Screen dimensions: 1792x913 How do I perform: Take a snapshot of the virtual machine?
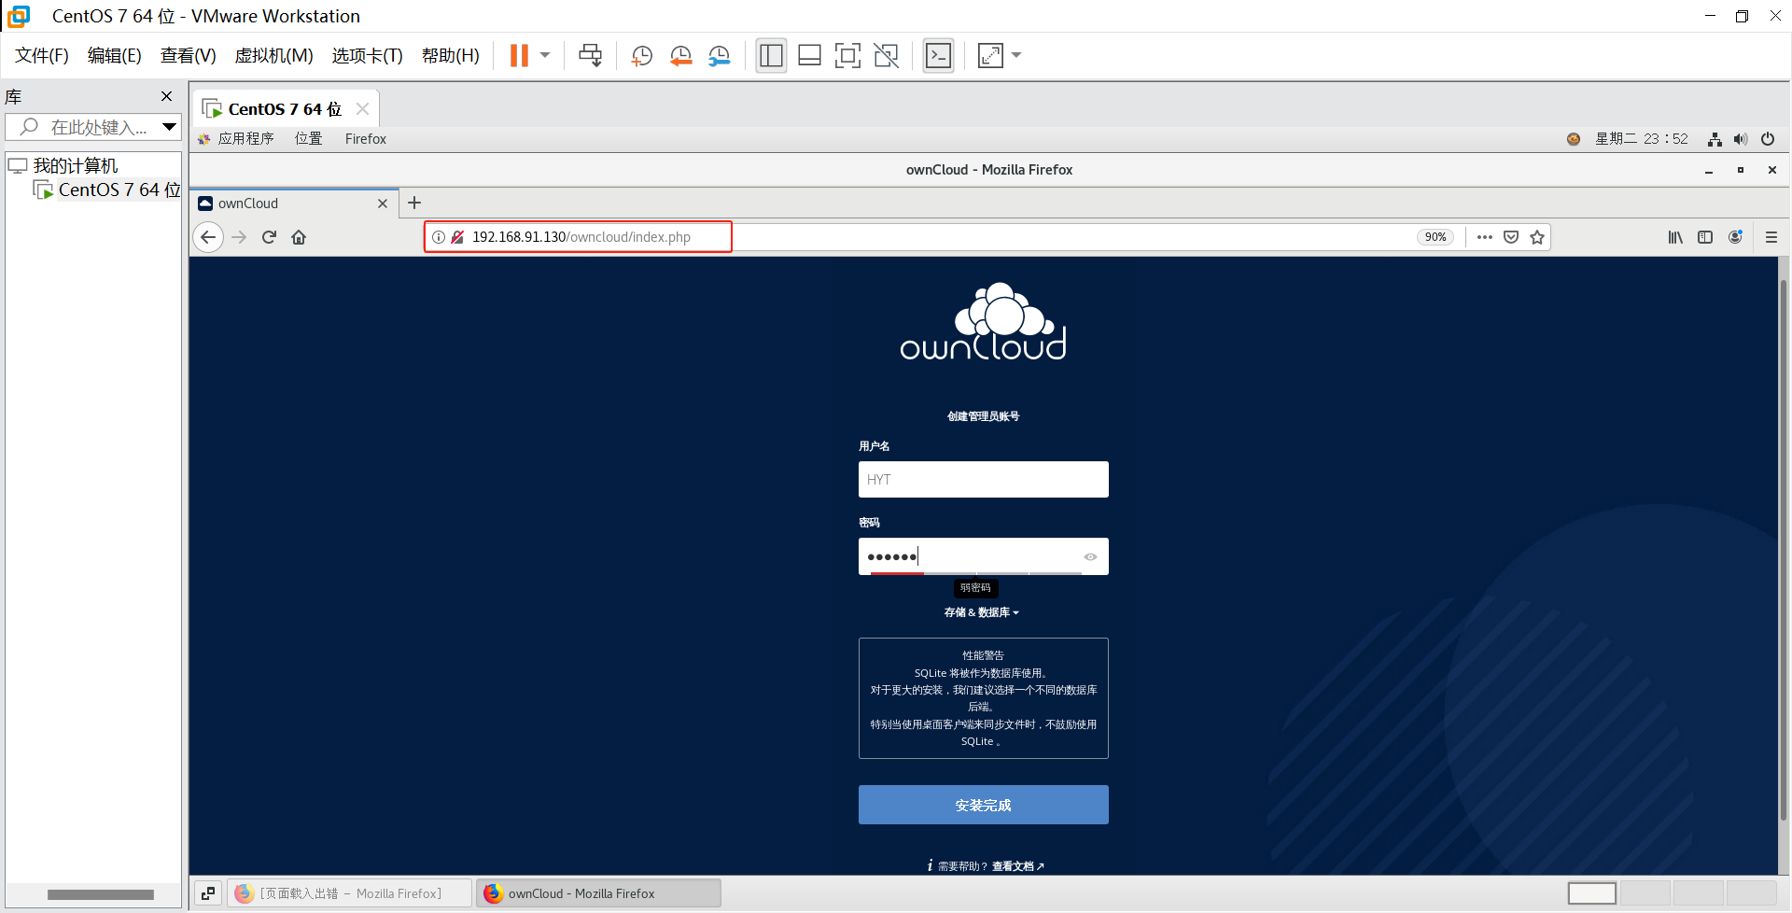(x=641, y=55)
